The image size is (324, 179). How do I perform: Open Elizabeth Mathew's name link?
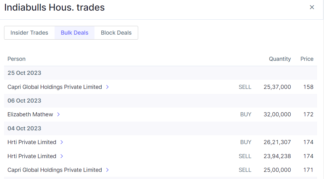point(30,114)
